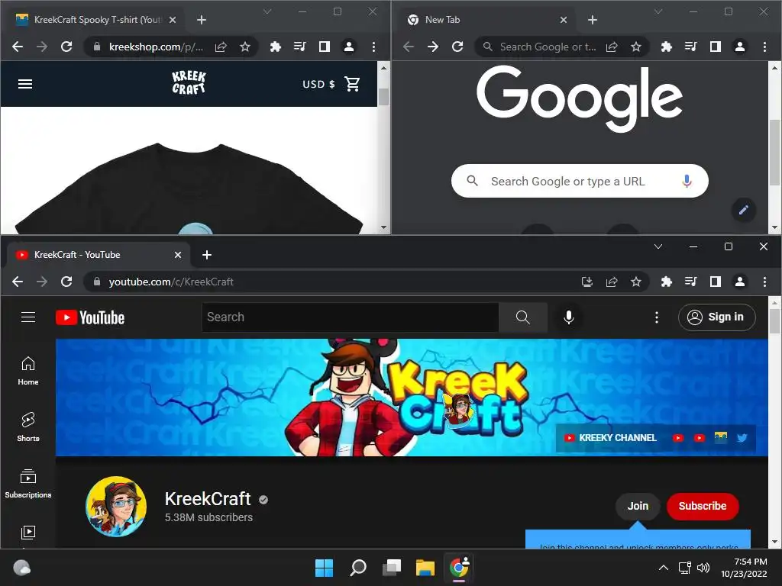782x586 pixels.
Task: Click Google search box on New Tab
Action: click(x=580, y=181)
